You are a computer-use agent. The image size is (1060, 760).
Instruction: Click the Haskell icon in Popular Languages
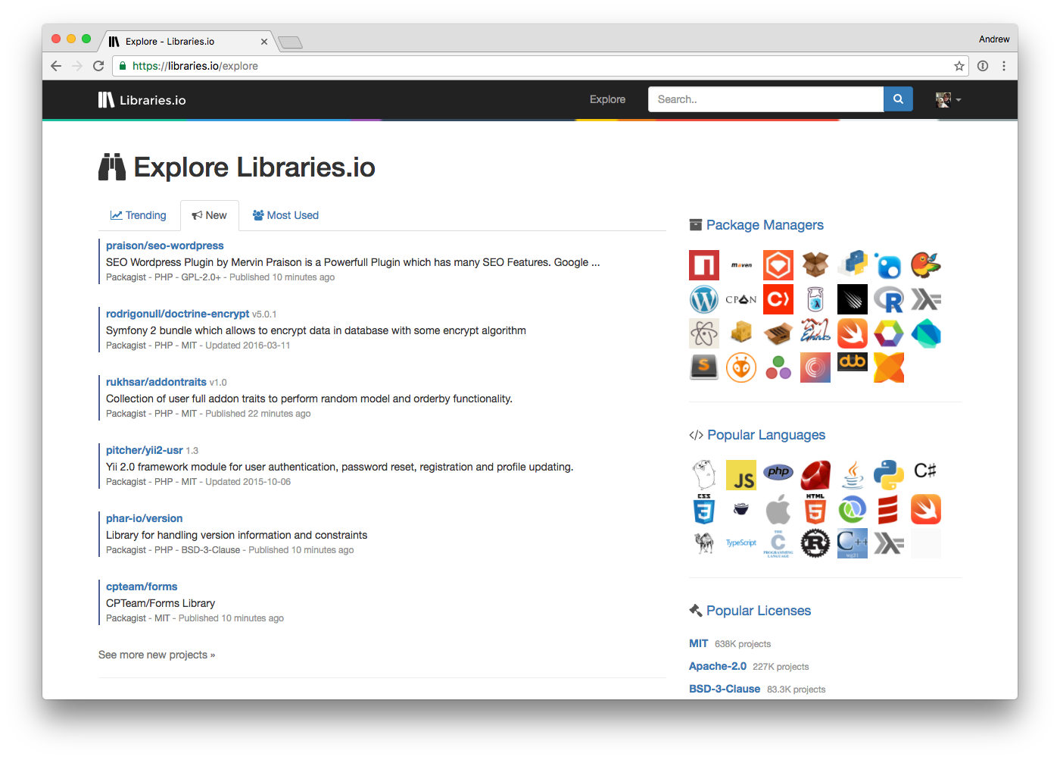[889, 543]
